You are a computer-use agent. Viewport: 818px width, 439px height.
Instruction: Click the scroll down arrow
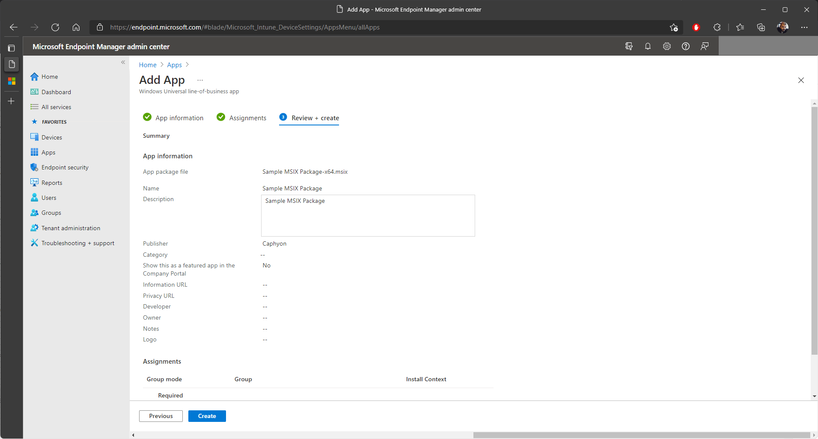(814, 396)
